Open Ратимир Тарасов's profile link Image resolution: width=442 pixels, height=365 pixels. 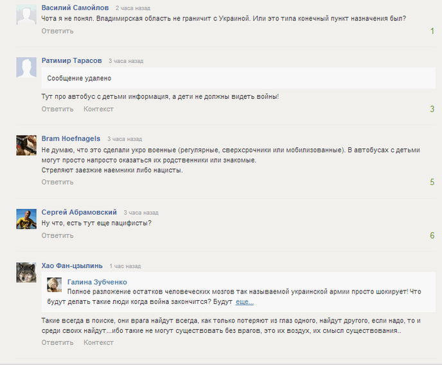(x=71, y=60)
